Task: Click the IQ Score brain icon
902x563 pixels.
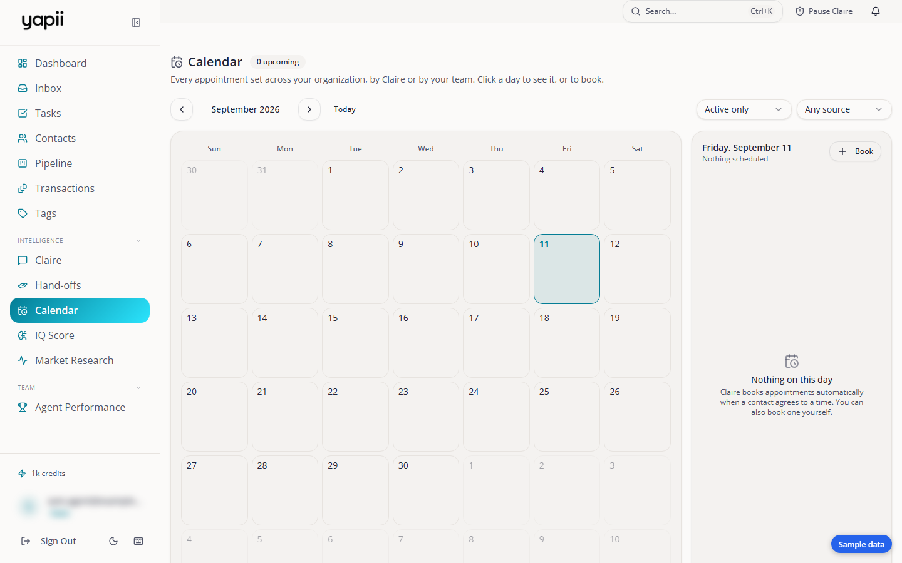Action: [23, 335]
